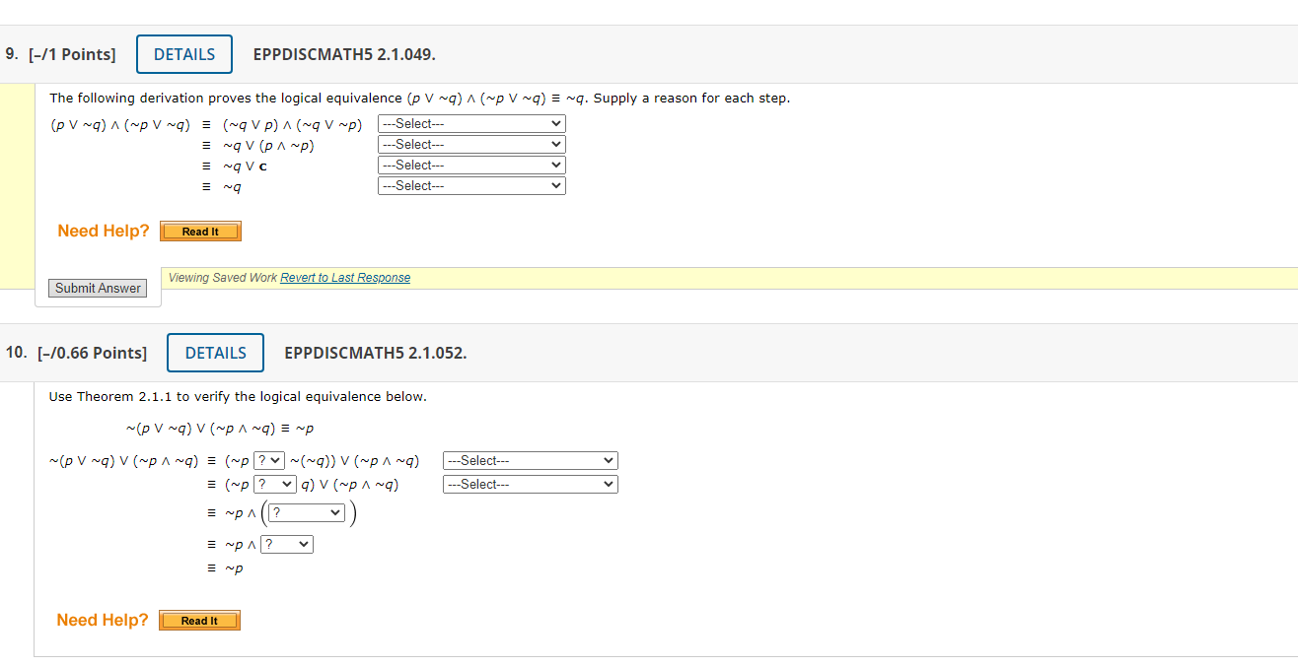
Task: Click Revert to Last Response link
Action: [x=345, y=278]
